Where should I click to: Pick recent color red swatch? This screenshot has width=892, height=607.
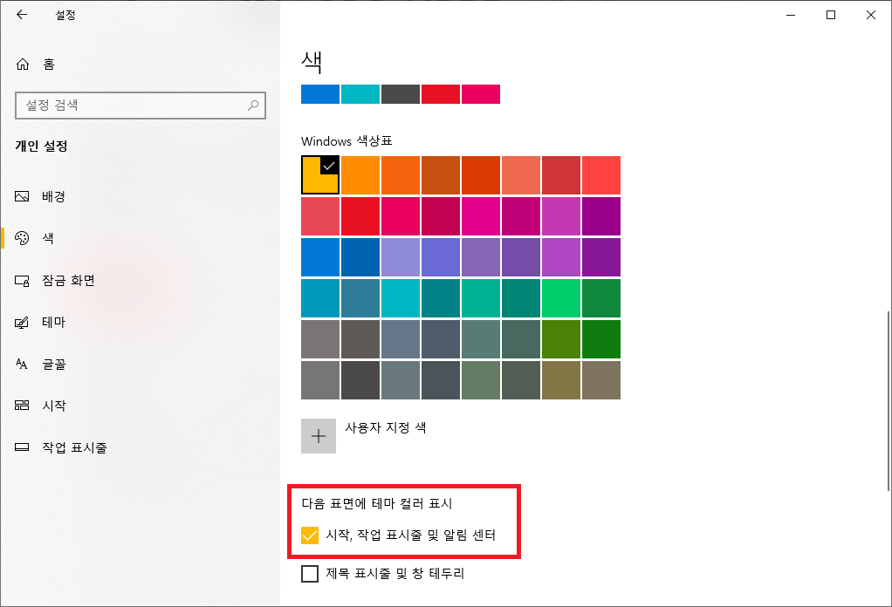pos(441,94)
